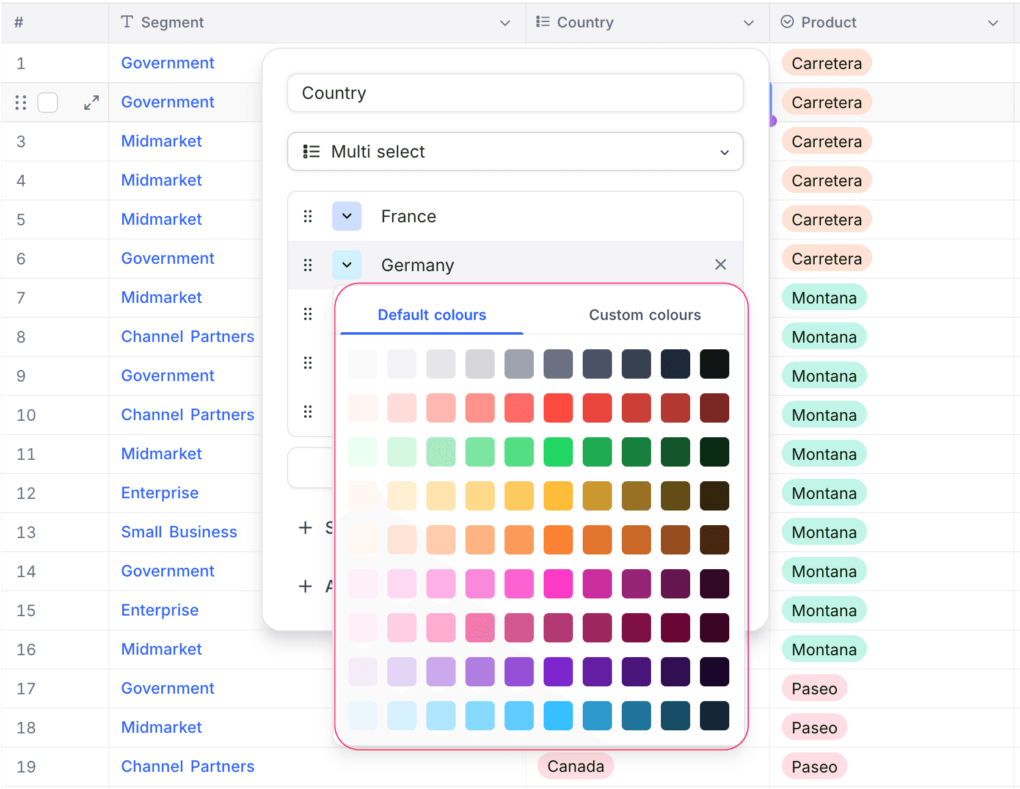1020x789 pixels.
Task: Click the Country column multi-select icon
Action: (542, 22)
